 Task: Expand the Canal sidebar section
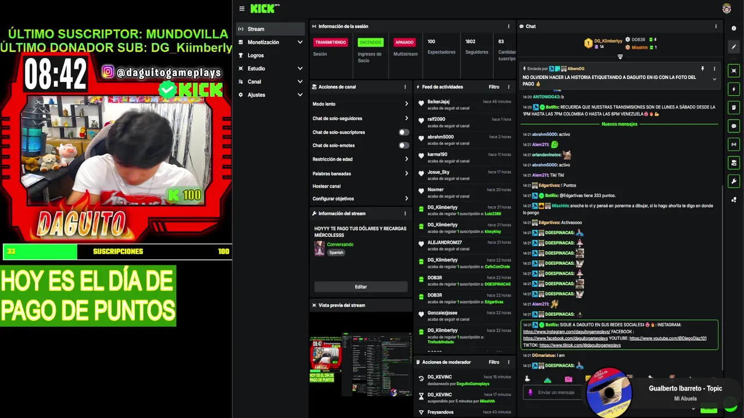[300, 82]
